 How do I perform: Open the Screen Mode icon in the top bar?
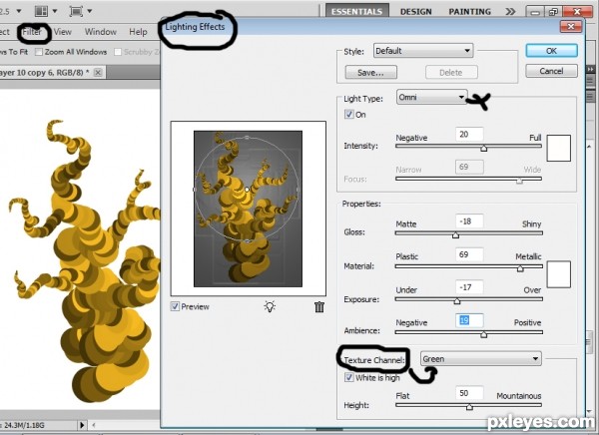[x=76, y=11]
